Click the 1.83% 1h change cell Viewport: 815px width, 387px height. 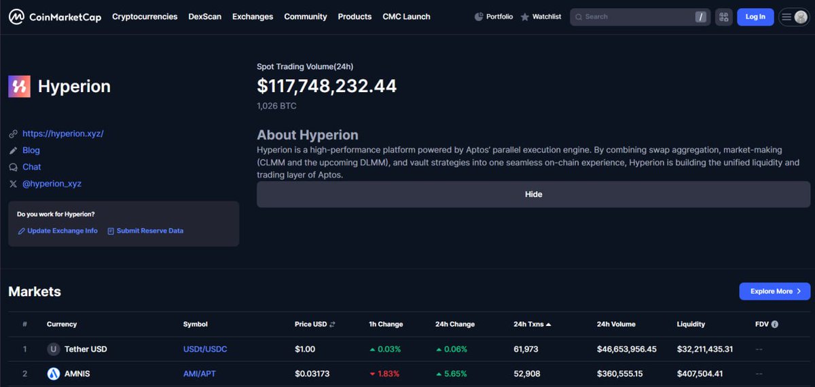coord(384,374)
